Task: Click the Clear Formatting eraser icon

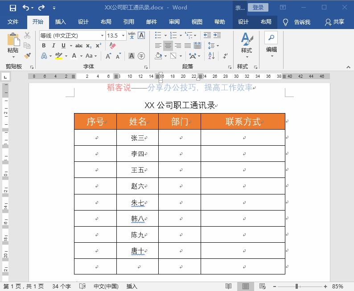Action: 112,46
